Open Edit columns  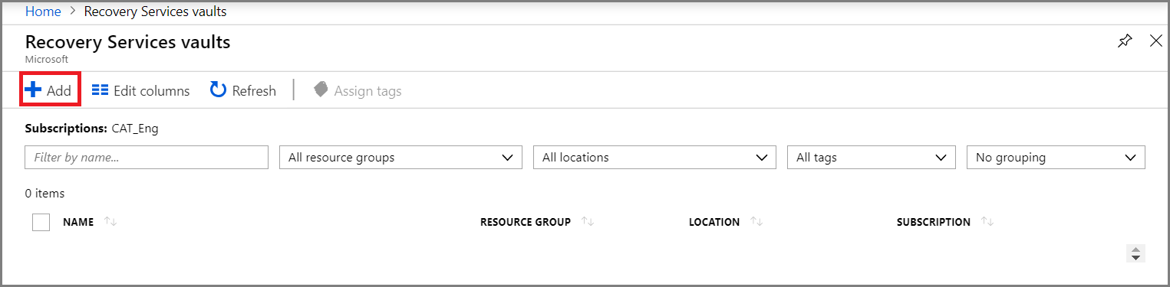140,90
